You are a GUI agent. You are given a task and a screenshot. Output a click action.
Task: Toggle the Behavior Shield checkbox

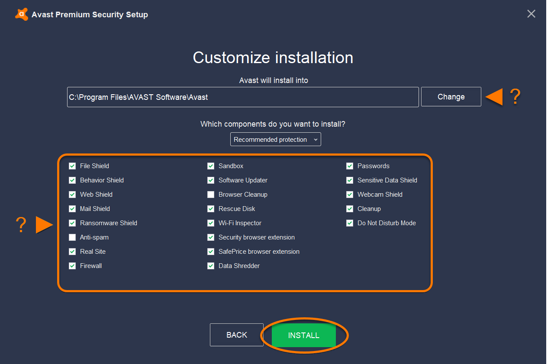coord(72,180)
